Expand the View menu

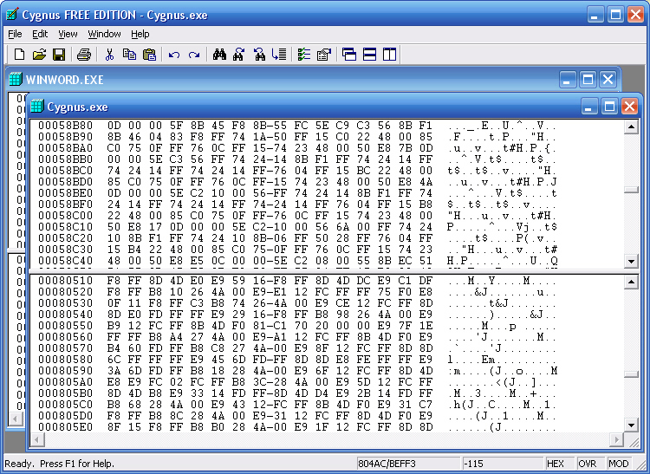click(x=68, y=34)
